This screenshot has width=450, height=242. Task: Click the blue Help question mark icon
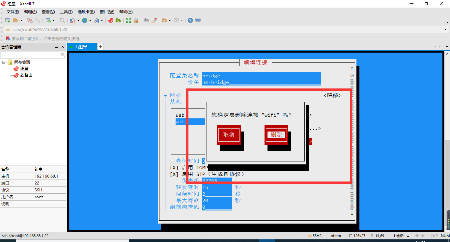tap(190, 20)
